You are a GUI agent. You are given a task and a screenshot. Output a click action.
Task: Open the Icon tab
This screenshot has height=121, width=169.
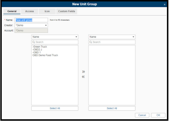pyautogui.click(x=47, y=11)
